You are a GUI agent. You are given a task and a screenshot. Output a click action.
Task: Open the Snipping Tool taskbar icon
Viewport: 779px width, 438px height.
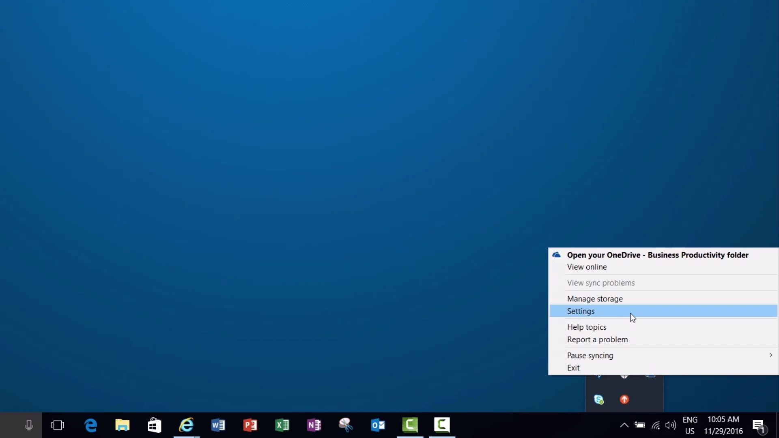(346, 425)
